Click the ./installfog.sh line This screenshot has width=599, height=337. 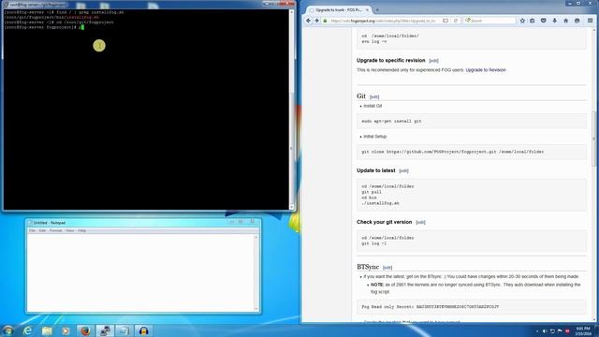(x=380, y=203)
